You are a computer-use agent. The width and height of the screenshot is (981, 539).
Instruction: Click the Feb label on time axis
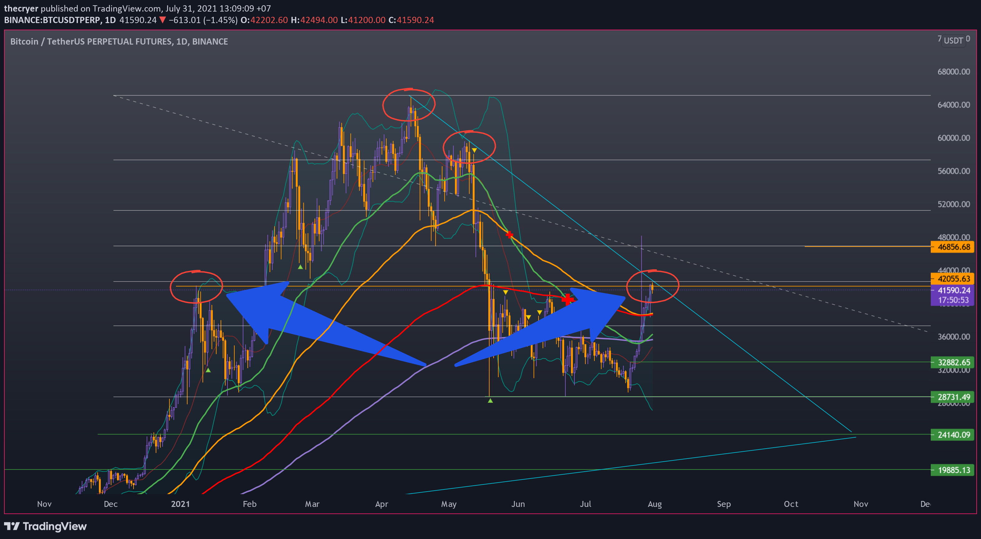pos(250,504)
